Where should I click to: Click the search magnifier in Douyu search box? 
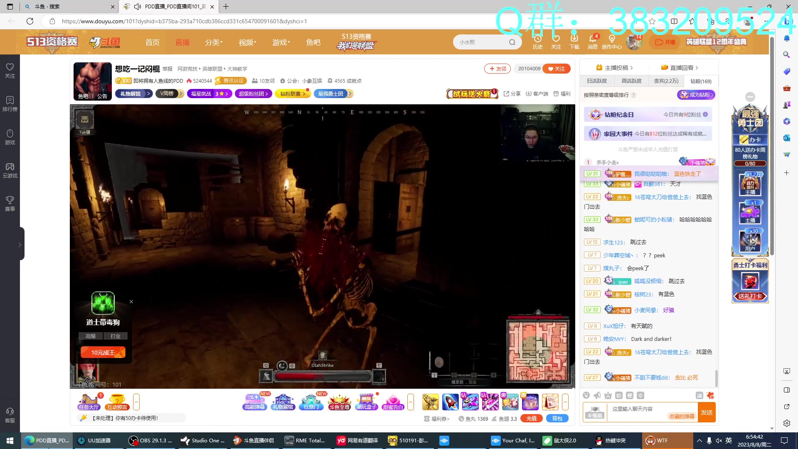tap(512, 42)
